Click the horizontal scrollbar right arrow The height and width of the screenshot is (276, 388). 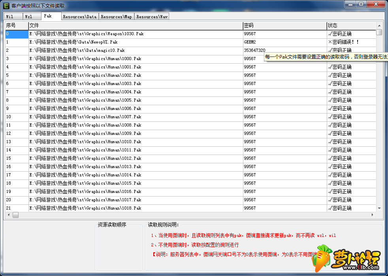[x=373, y=215]
